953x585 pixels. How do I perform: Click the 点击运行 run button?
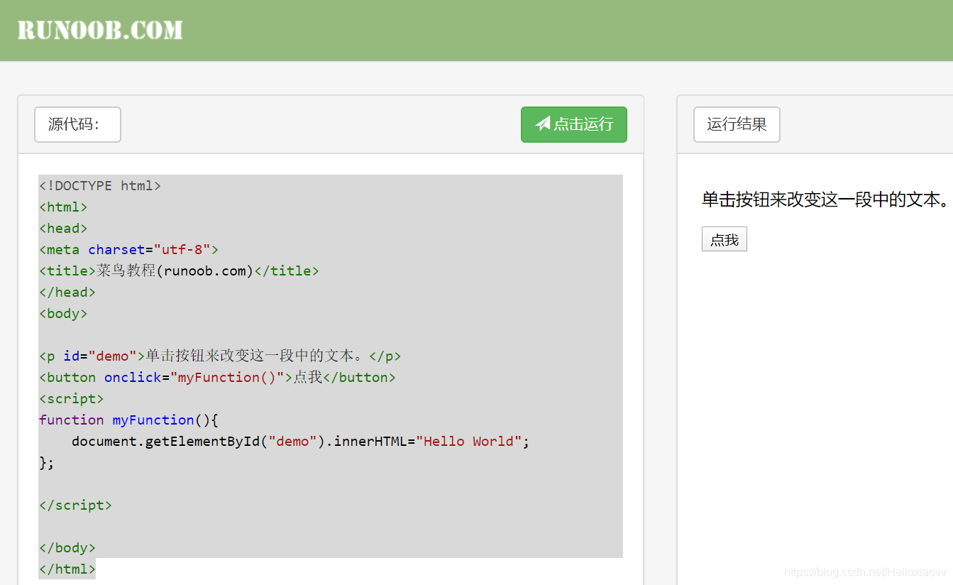[573, 124]
